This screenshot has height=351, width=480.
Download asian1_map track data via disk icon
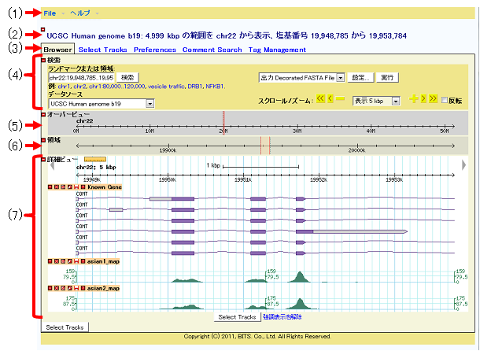tap(76, 261)
